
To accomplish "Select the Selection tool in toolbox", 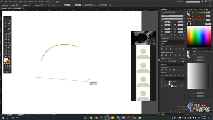I will click(6, 21).
